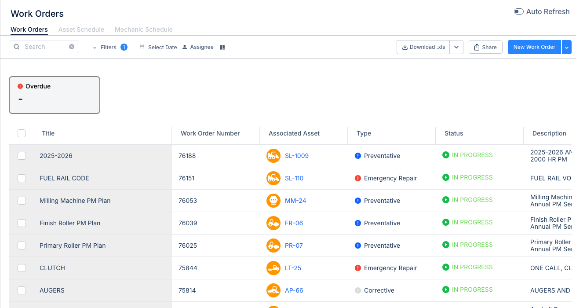The image size is (576, 308).
Task: Click the New Work Order button
Action: 534,47
